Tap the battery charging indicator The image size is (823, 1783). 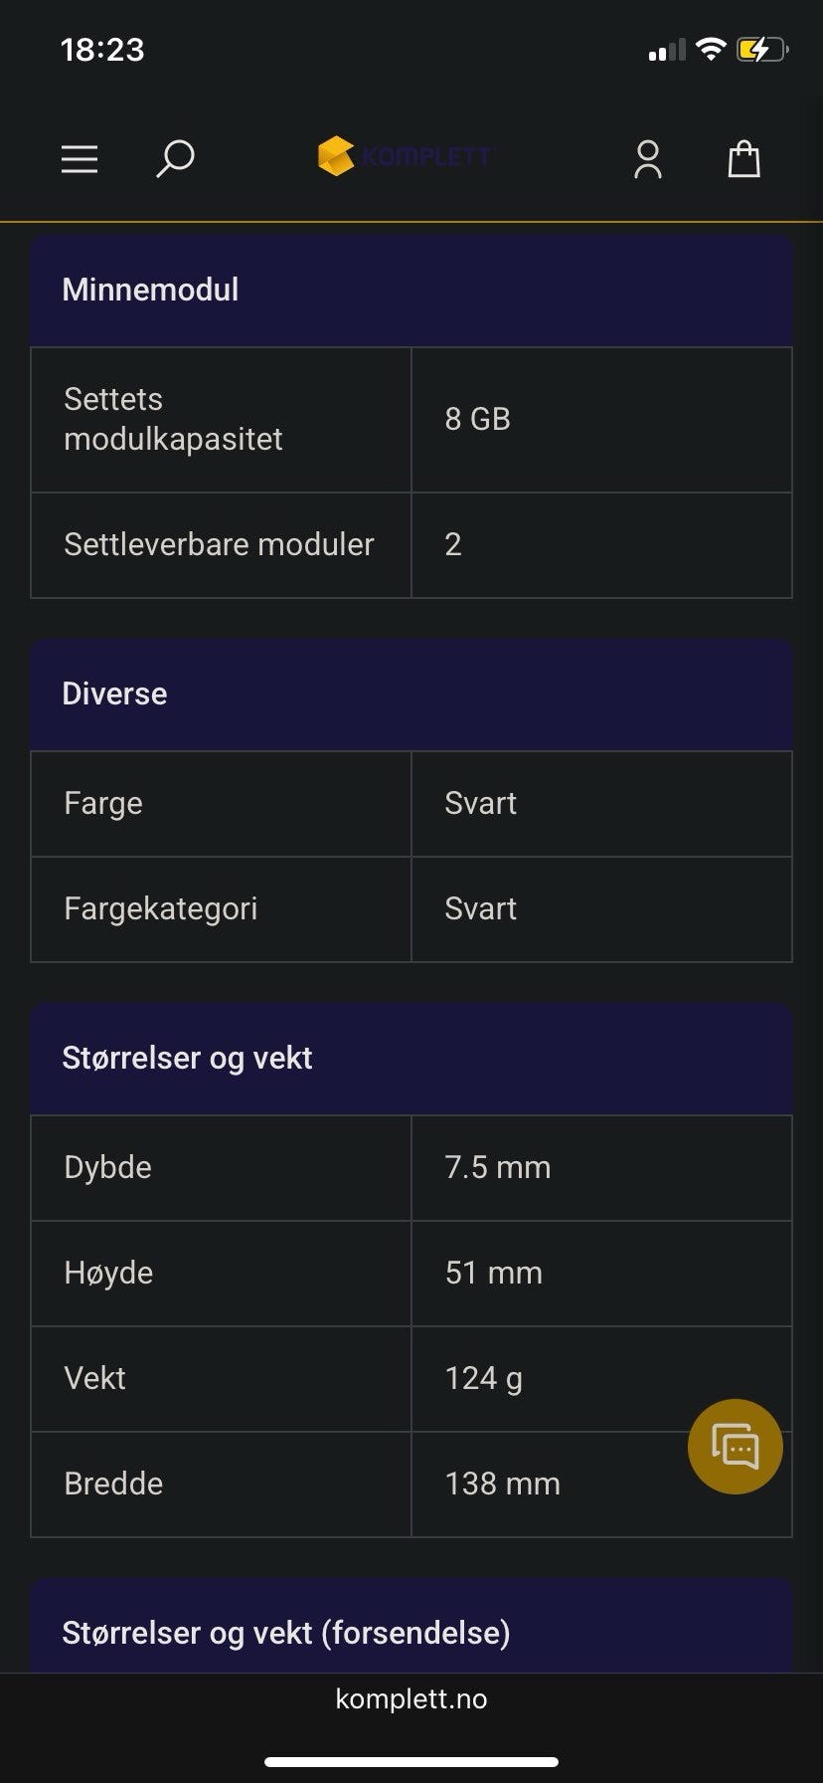[762, 49]
